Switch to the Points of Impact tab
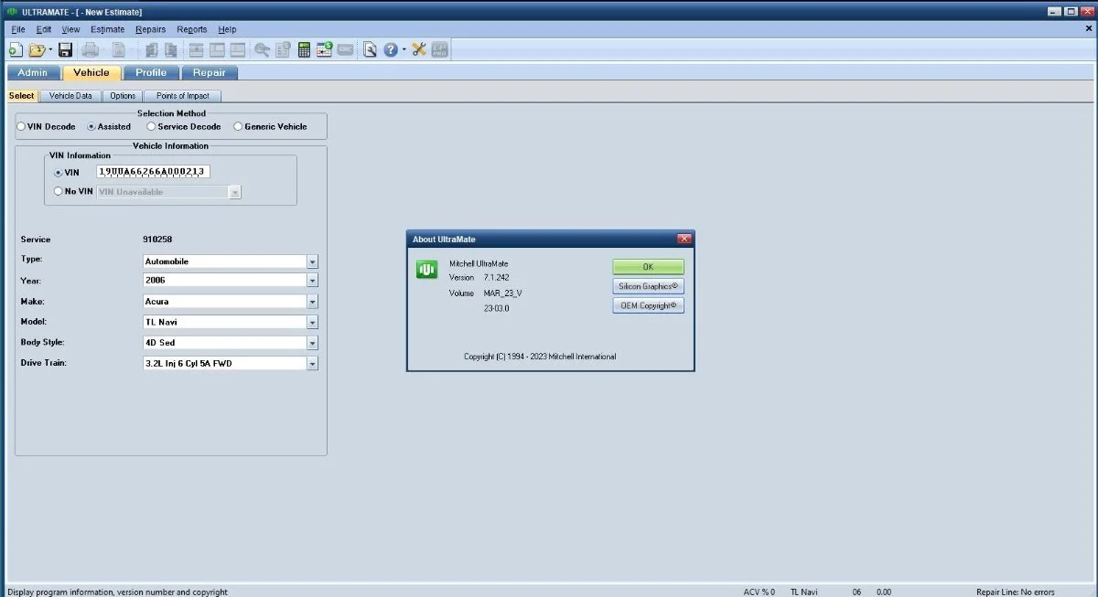Viewport: 1098px width, 597px height. [182, 96]
